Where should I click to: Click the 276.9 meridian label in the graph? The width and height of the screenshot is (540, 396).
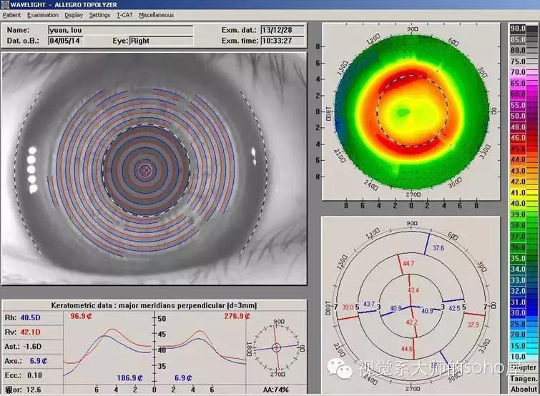(x=237, y=316)
